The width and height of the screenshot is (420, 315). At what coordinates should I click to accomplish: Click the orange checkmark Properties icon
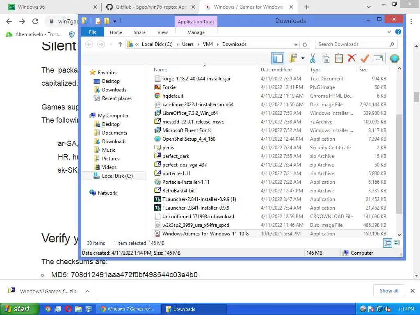[365, 58]
